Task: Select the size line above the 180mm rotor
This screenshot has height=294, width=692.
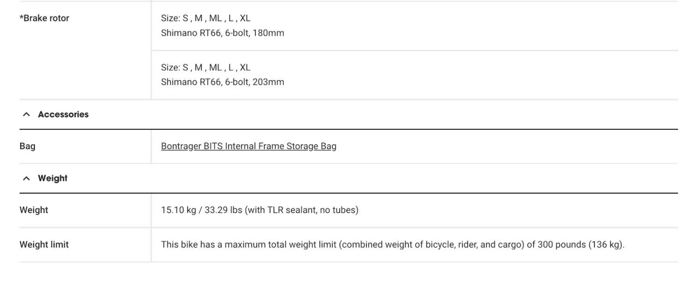Action: 205,18
